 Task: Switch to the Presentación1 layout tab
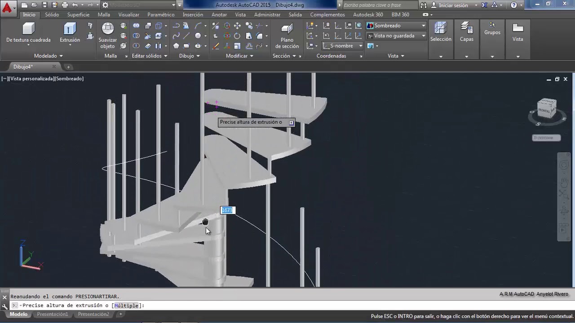52,314
